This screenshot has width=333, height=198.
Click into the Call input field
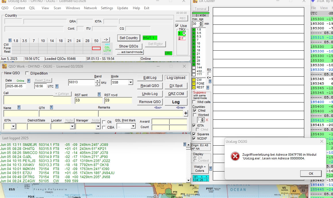point(37,100)
